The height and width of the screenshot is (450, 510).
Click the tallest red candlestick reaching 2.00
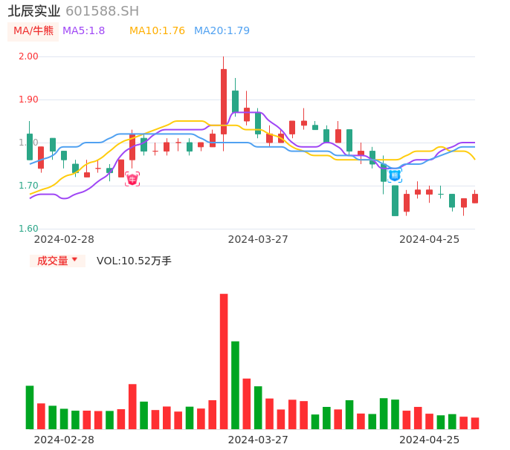224,101
